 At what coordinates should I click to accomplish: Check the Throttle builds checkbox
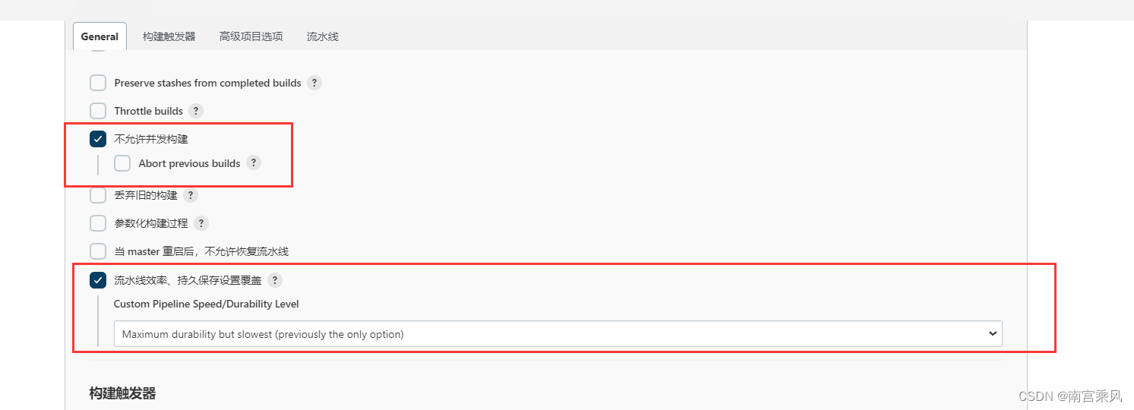point(98,111)
